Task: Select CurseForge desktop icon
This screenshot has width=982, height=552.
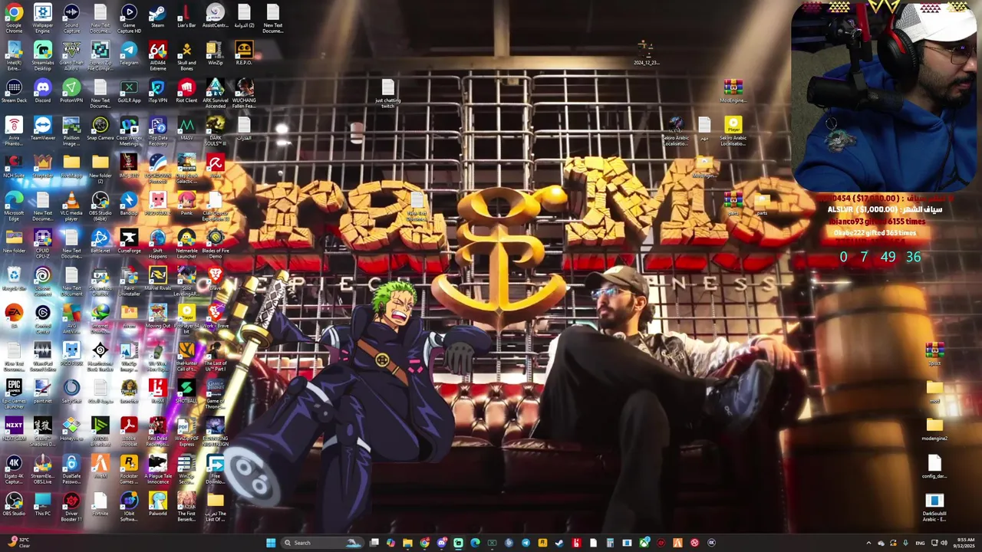Action: pos(129,242)
